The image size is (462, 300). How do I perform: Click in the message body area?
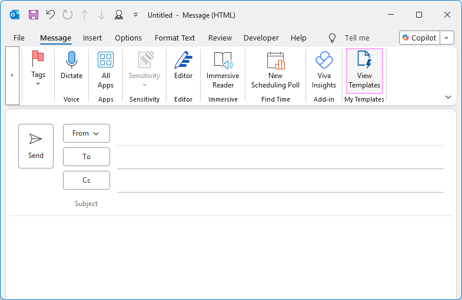click(x=231, y=258)
